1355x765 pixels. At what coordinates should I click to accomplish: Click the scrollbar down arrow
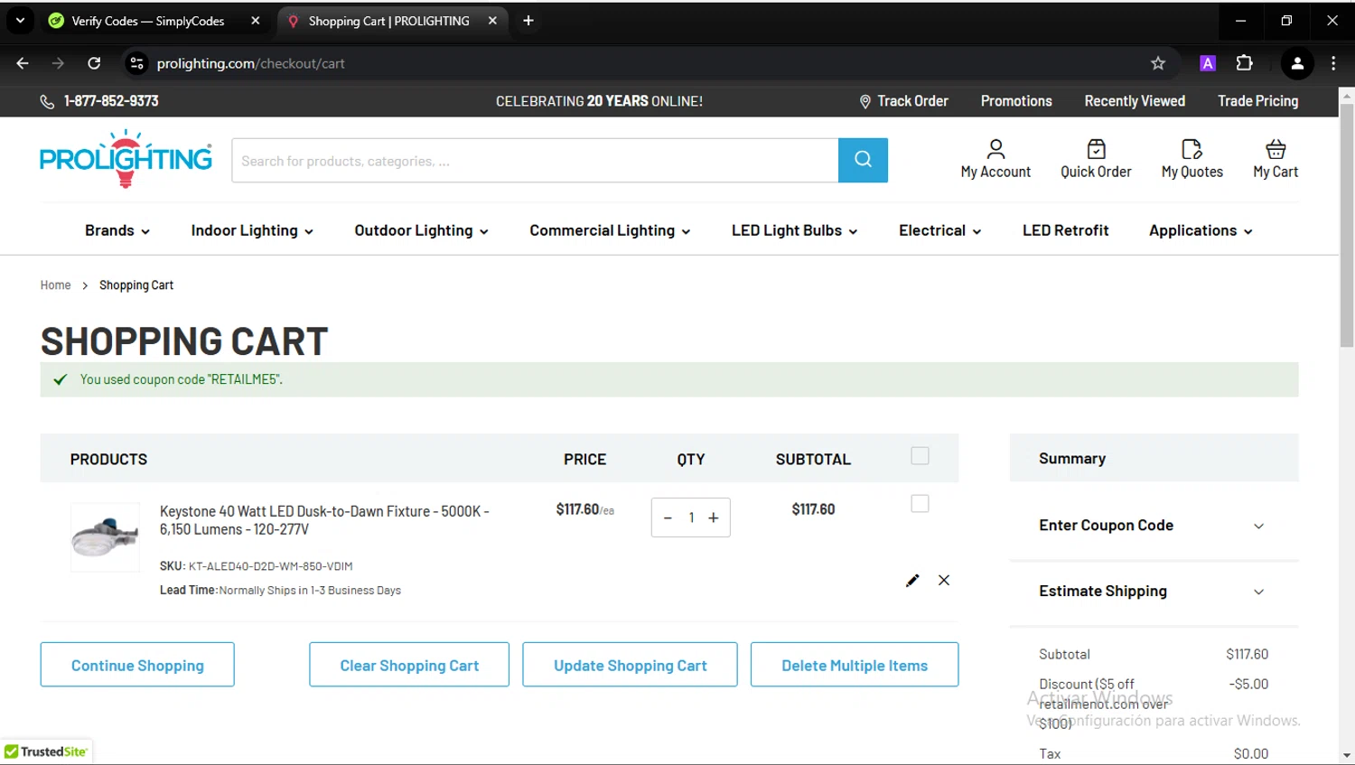1346,755
